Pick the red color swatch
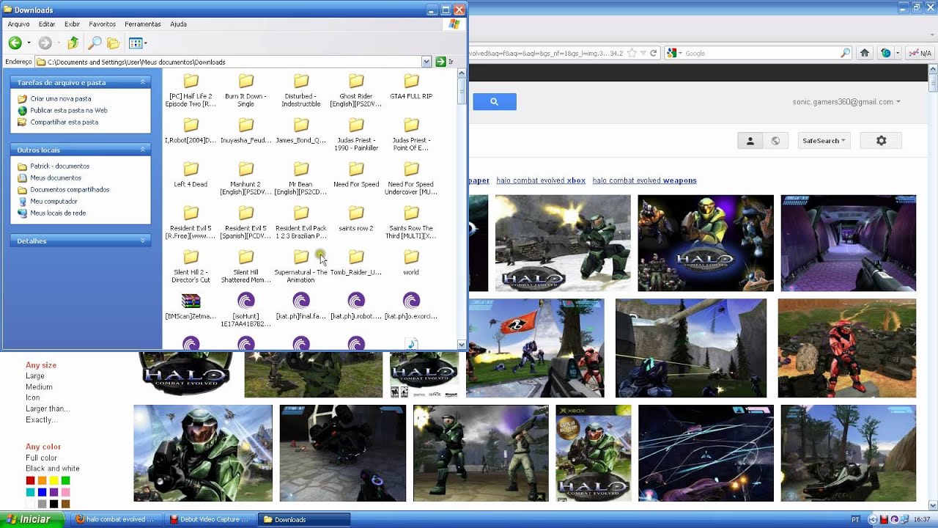938x528 pixels. (x=30, y=481)
